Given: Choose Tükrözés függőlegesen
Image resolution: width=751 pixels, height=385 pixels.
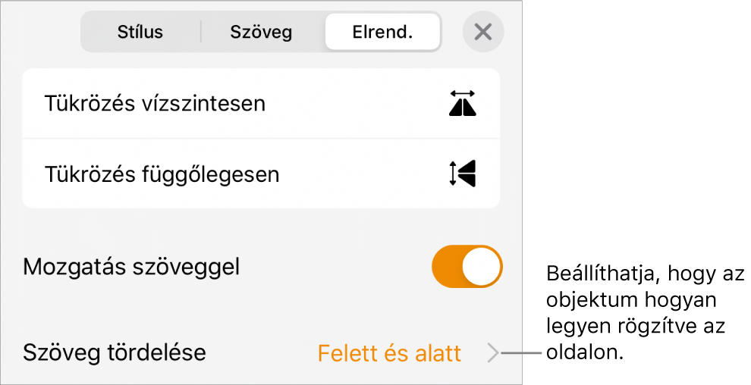Looking at the screenshot, I should point(162,174).
